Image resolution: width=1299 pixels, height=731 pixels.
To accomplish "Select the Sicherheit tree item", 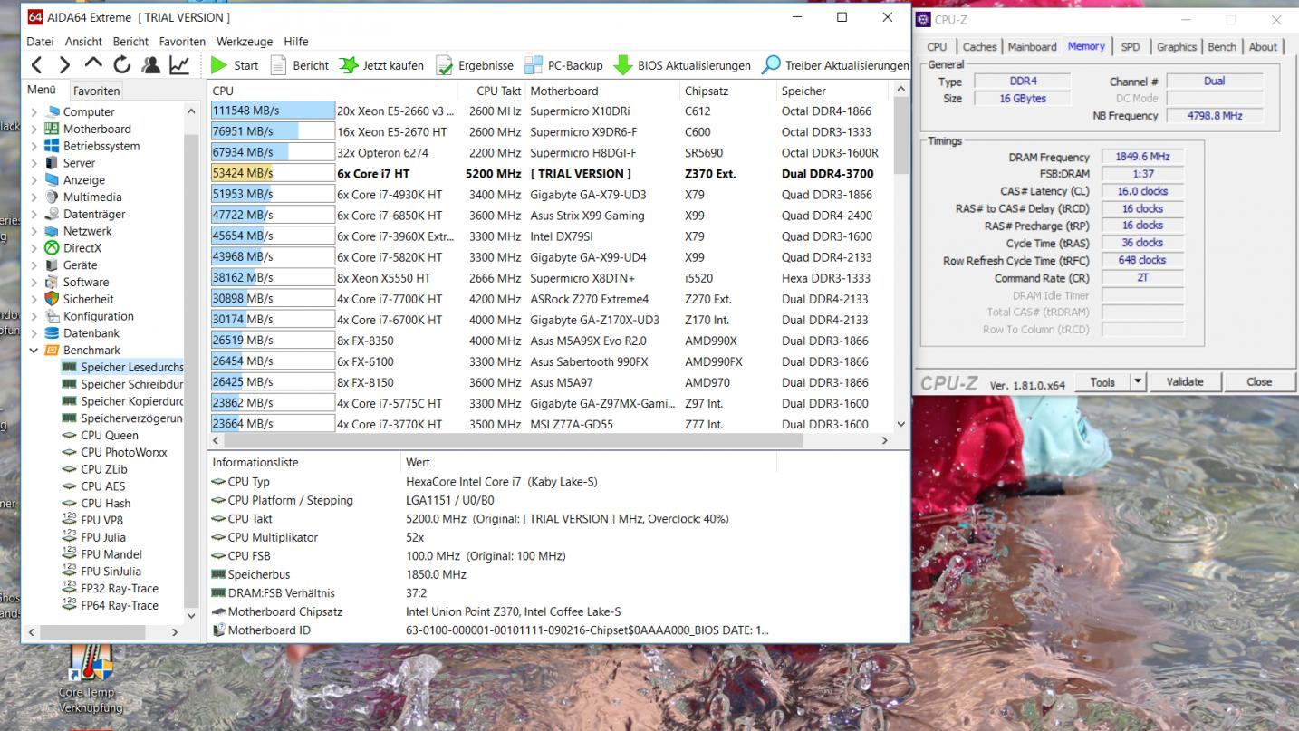I will [x=88, y=299].
